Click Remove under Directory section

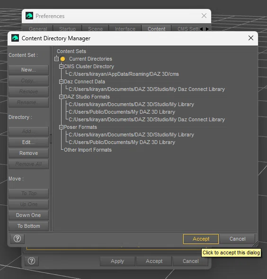pos(28,153)
